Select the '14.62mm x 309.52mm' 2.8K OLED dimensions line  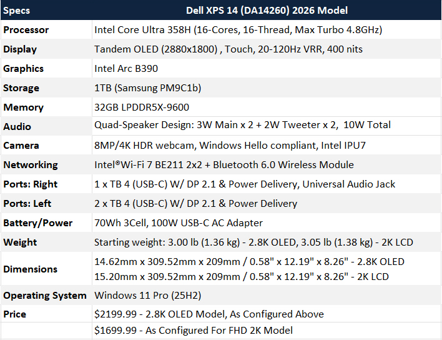[250, 262]
